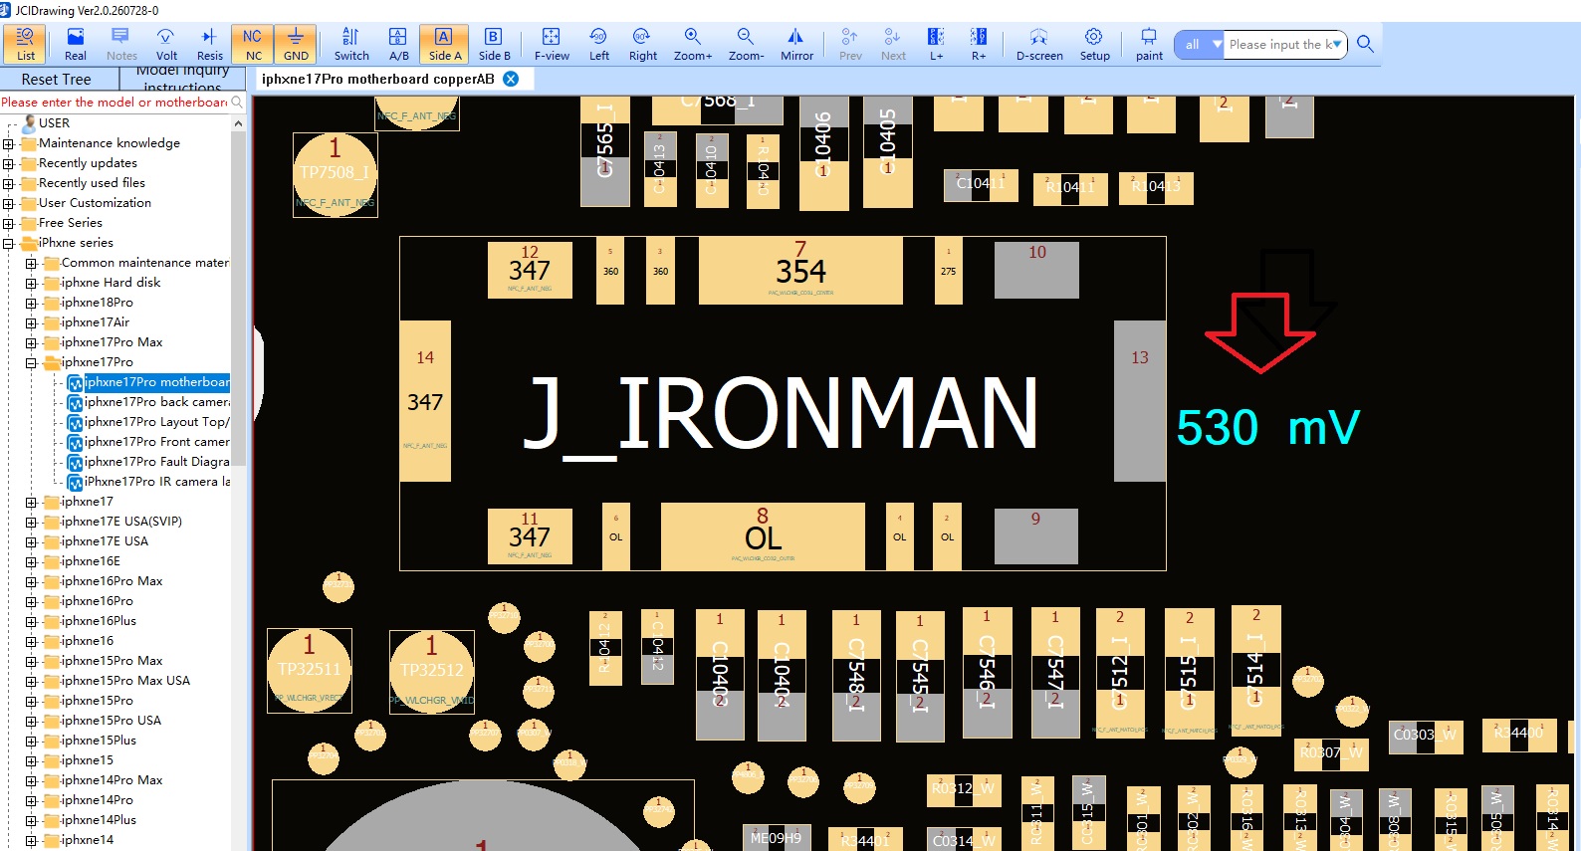Mirror the board view

(x=796, y=44)
